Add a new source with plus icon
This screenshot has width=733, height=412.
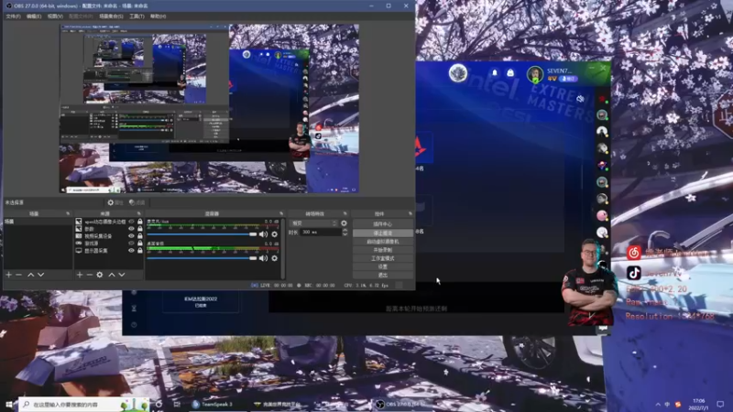(x=80, y=275)
